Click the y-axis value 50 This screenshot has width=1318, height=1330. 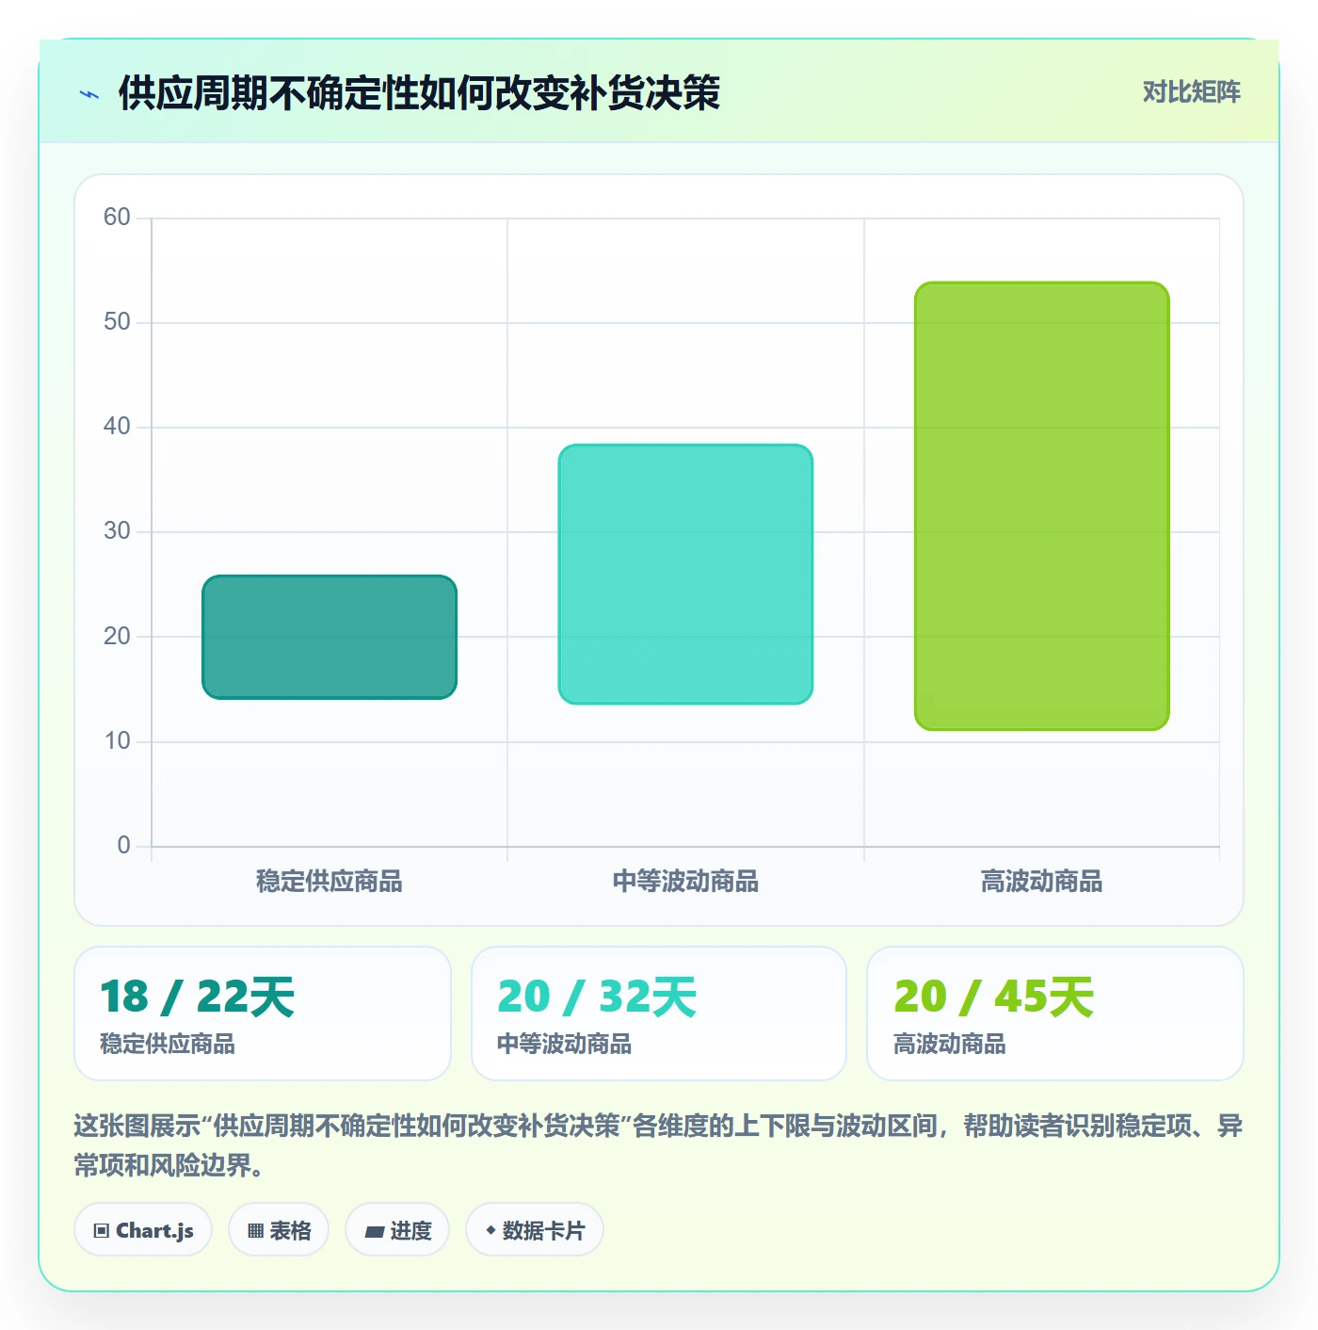(117, 322)
